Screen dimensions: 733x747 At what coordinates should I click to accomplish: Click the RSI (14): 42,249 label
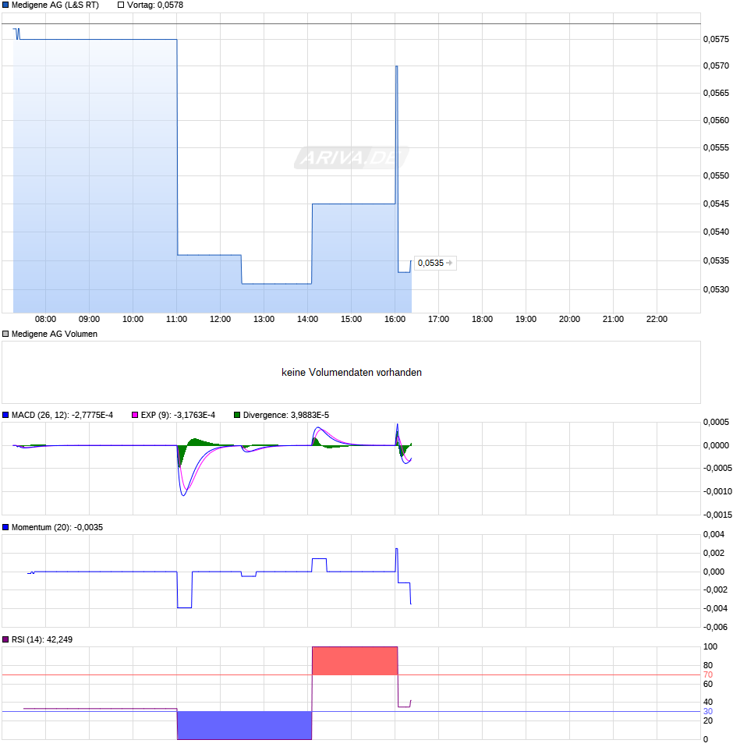point(42,639)
